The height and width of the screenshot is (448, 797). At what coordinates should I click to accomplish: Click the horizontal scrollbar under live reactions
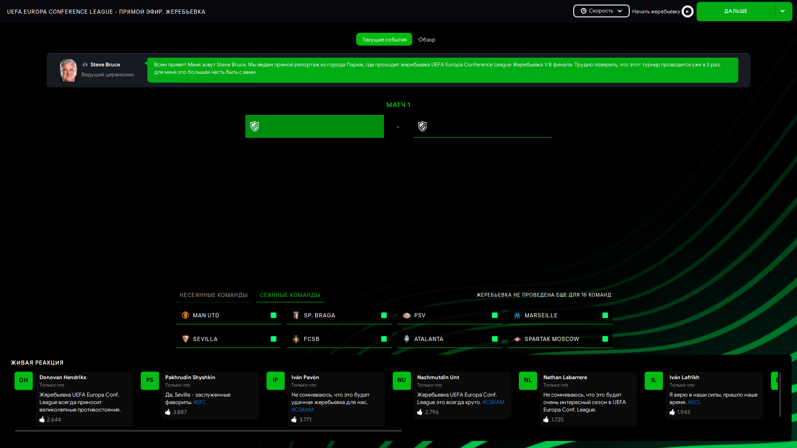(208, 431)
